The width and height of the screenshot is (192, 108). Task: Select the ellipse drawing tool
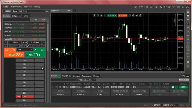[x=188, y=50]
